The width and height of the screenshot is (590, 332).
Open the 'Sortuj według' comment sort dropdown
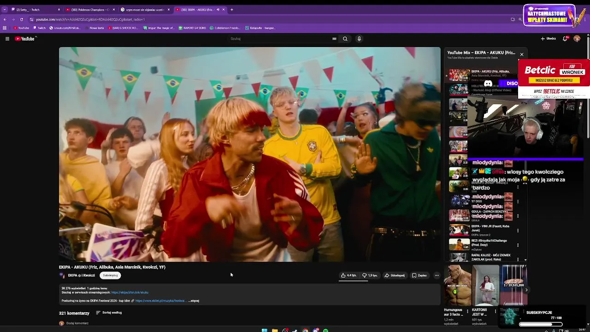[109, 313]
